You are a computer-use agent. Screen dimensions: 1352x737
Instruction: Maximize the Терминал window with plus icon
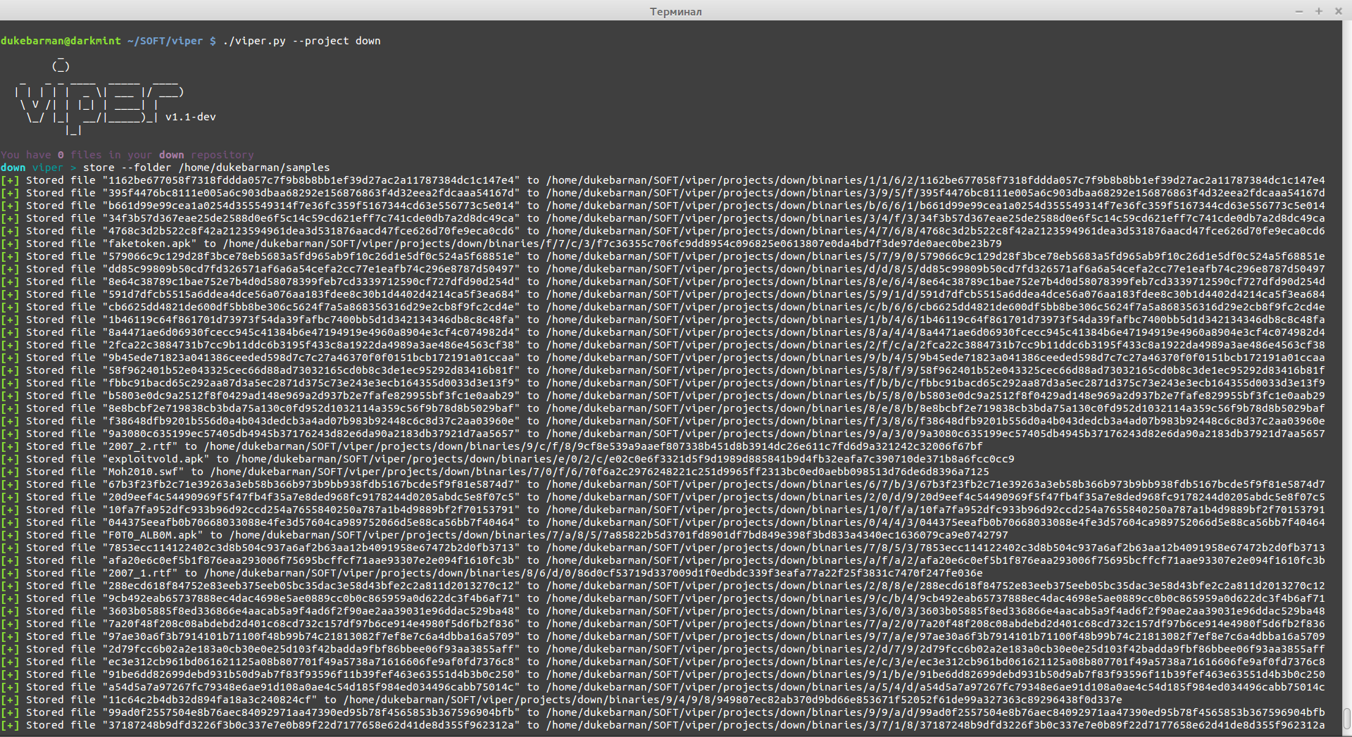pos(1318,11)
